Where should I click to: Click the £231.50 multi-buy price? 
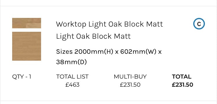[x=130, y=85]
